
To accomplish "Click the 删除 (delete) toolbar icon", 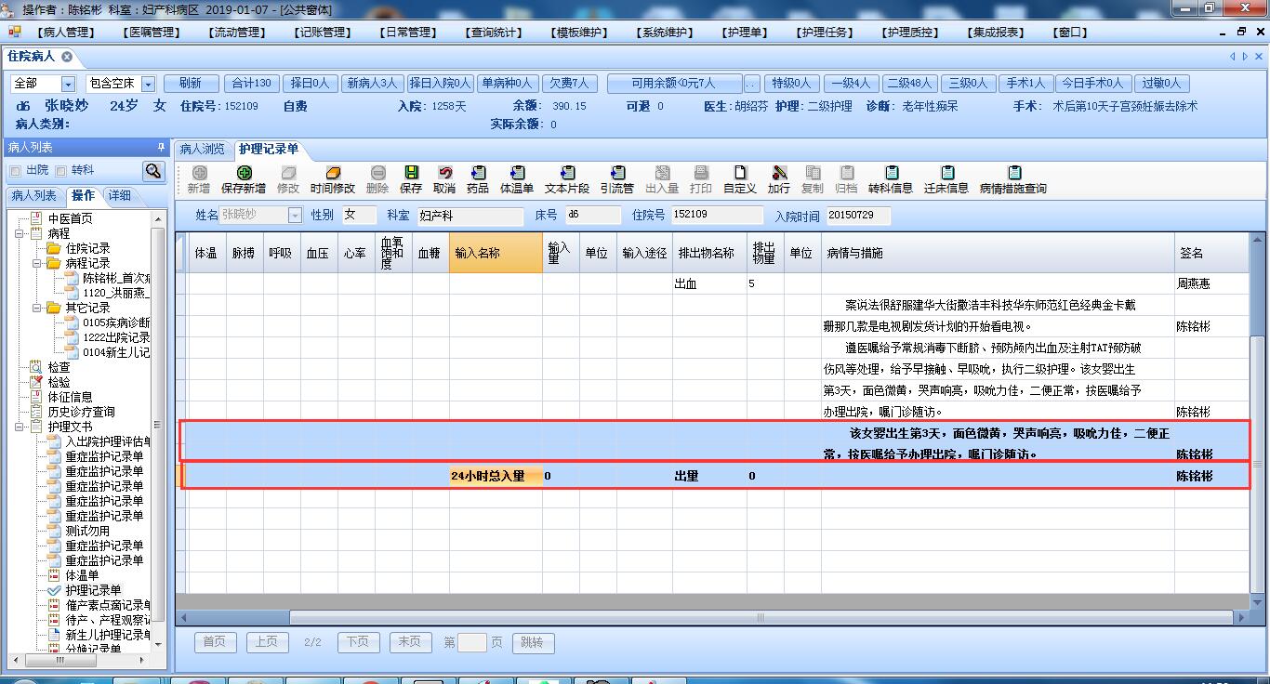I will pos(377,173).
